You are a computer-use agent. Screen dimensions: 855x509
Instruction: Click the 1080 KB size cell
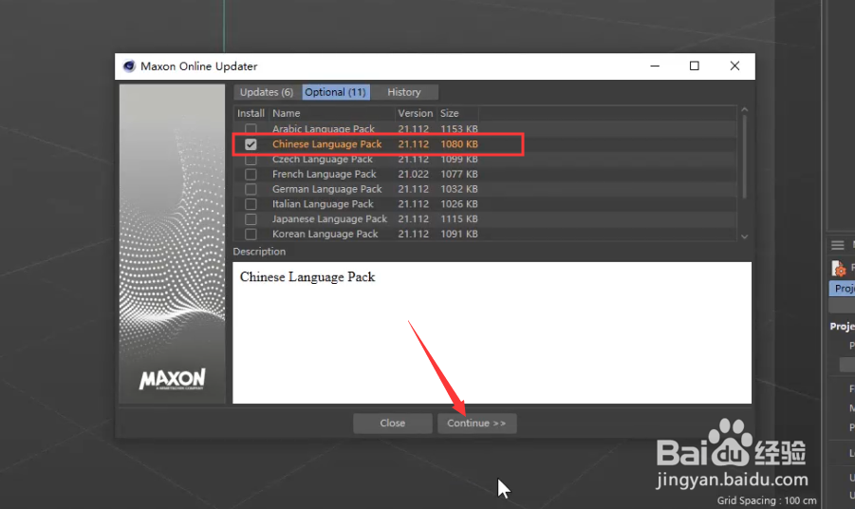(x=459, y=144)
